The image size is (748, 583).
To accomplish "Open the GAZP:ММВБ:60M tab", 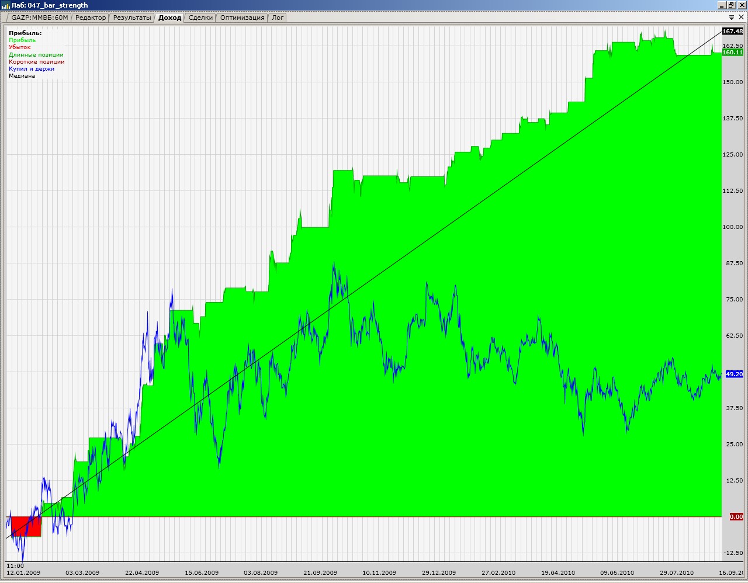I will 40,18.
